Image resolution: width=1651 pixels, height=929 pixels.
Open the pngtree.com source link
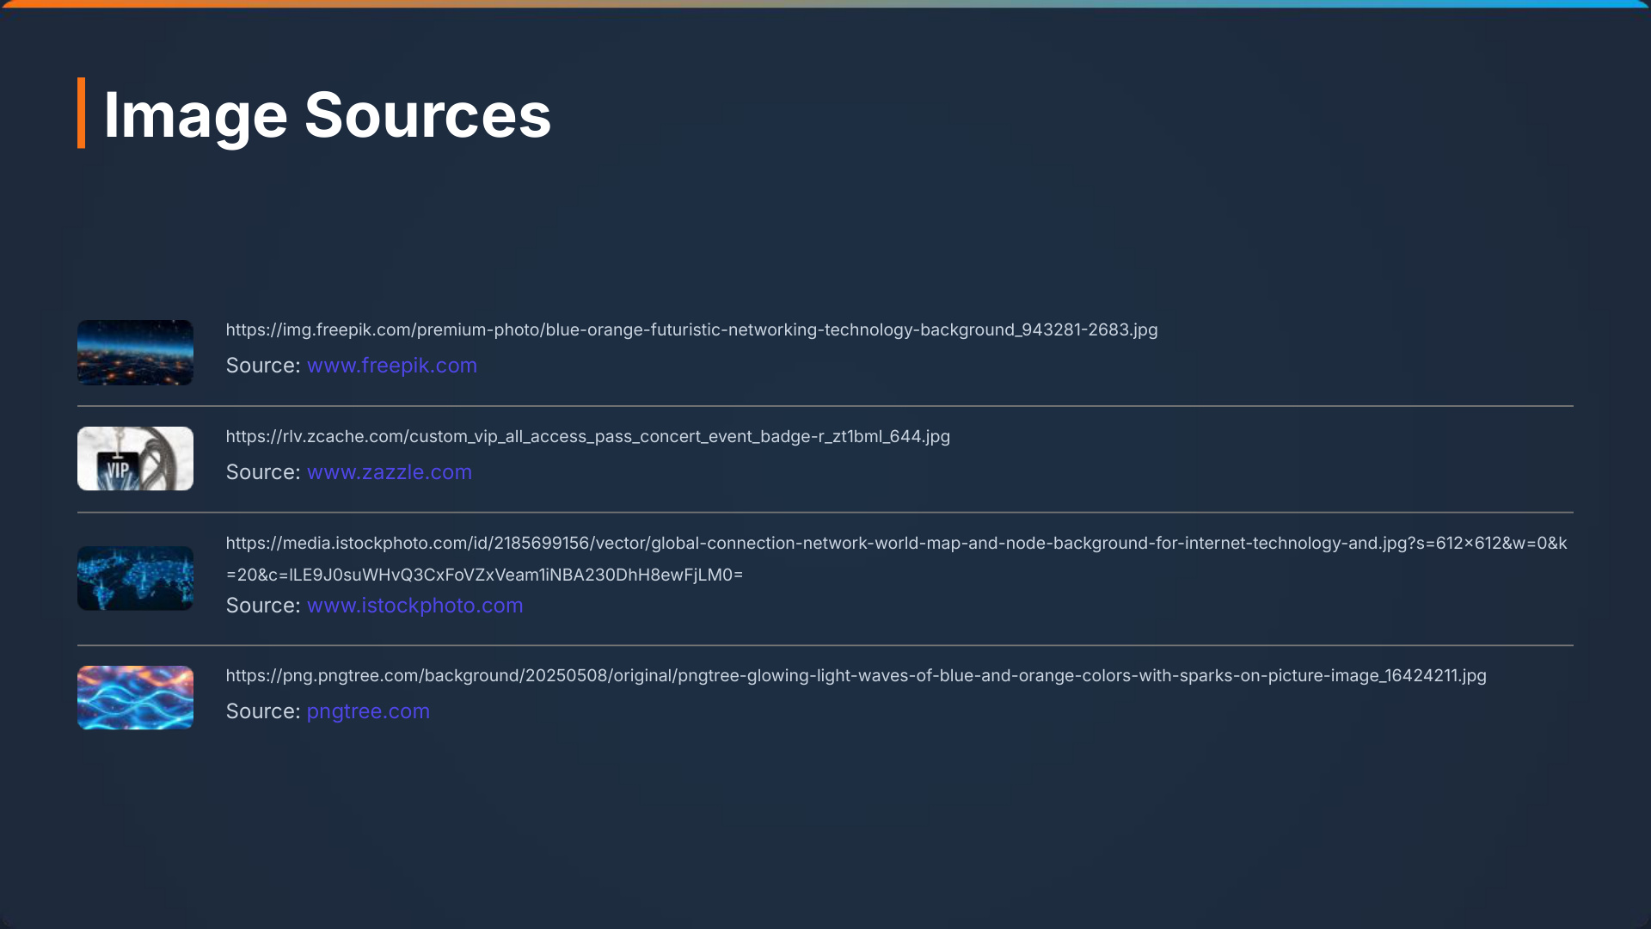(368, 711)
